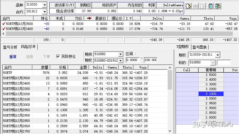Click the Gamma header in positions table
The image size is (239, 134).
pyautogui.click(x=177, y=18)
